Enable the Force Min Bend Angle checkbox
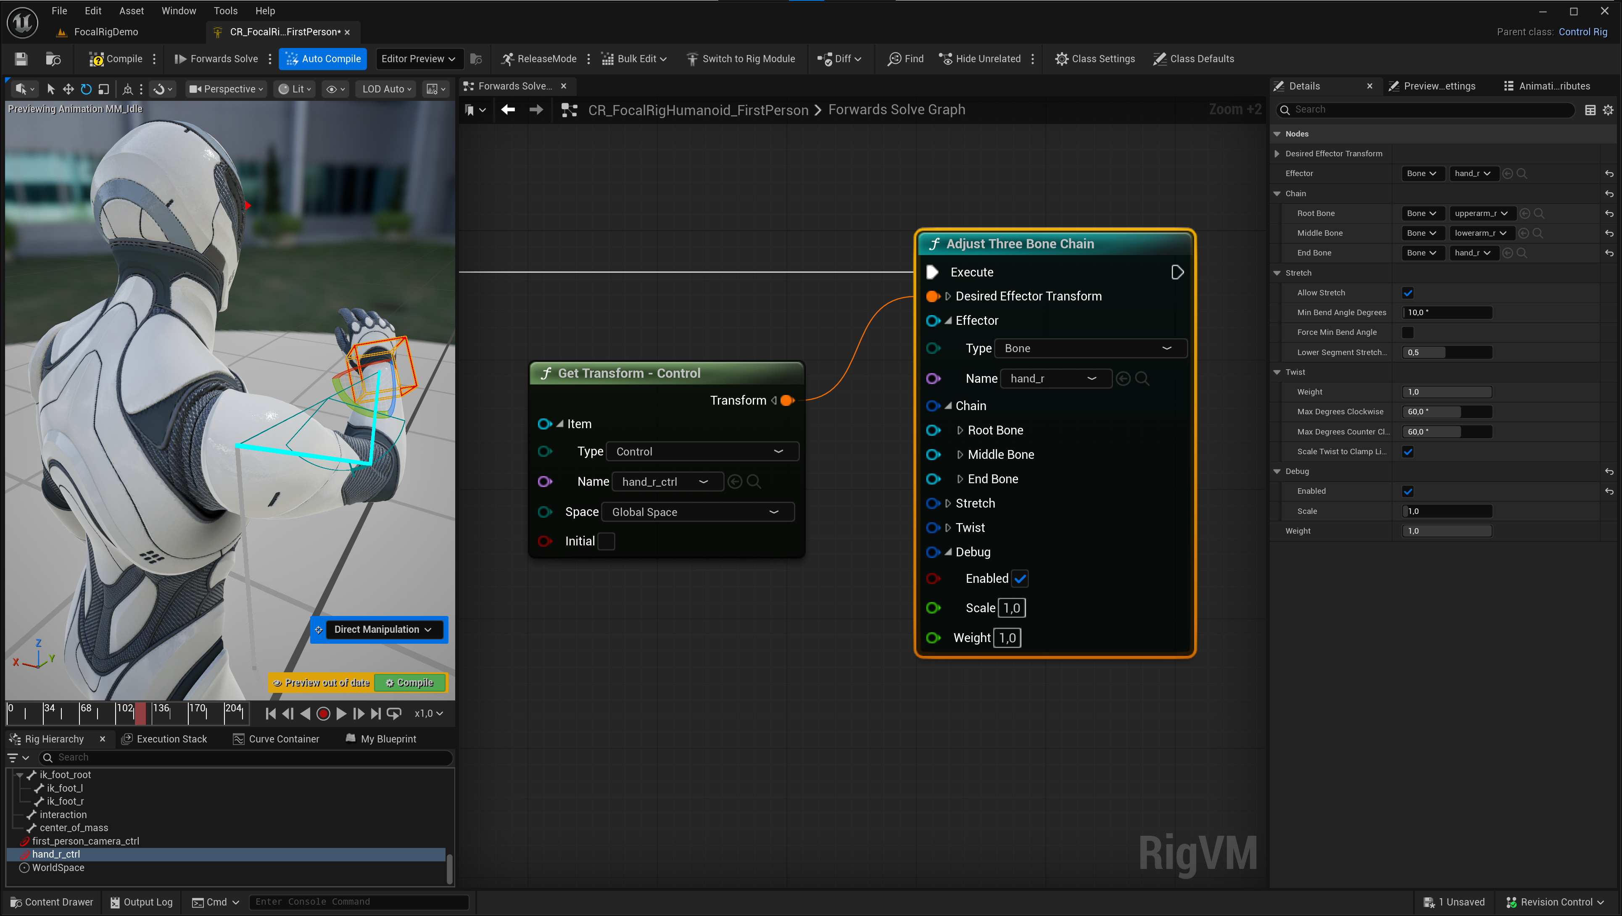The image size is (1622, 916). [x=1408, y=332]
